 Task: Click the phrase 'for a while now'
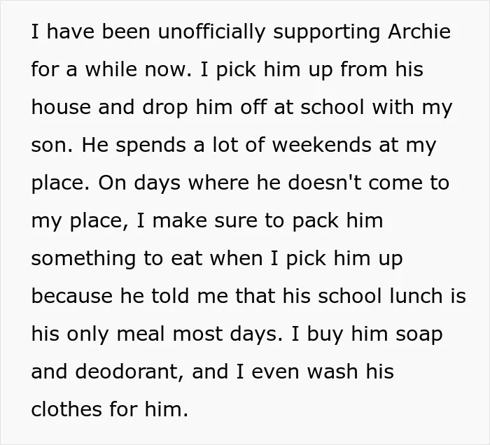point(111,69)
